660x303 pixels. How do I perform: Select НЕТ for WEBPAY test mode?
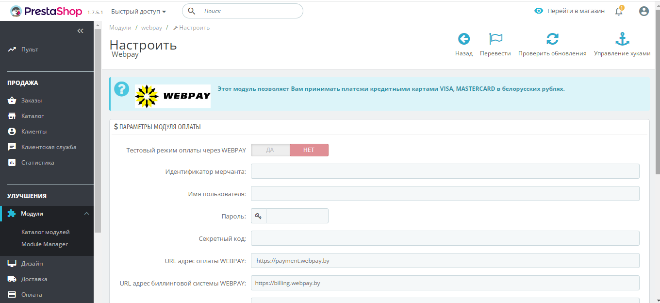(x=309, y=150)
